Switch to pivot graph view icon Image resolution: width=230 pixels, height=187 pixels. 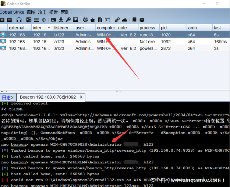pyautogui.click(x=29, y=20)
